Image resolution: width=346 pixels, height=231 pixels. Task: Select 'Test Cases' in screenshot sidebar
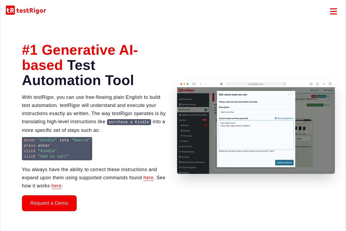pos(193,110)
